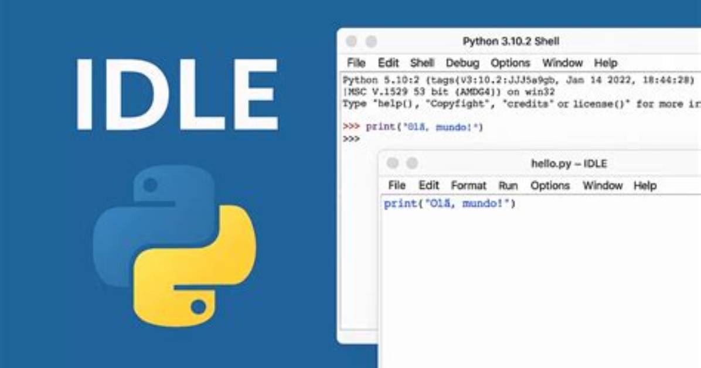Open Options menu in Python Shell window
Image resolution: width=701 pixels, height=368 pixels.
pyautogui.click(x=510, y=63)
